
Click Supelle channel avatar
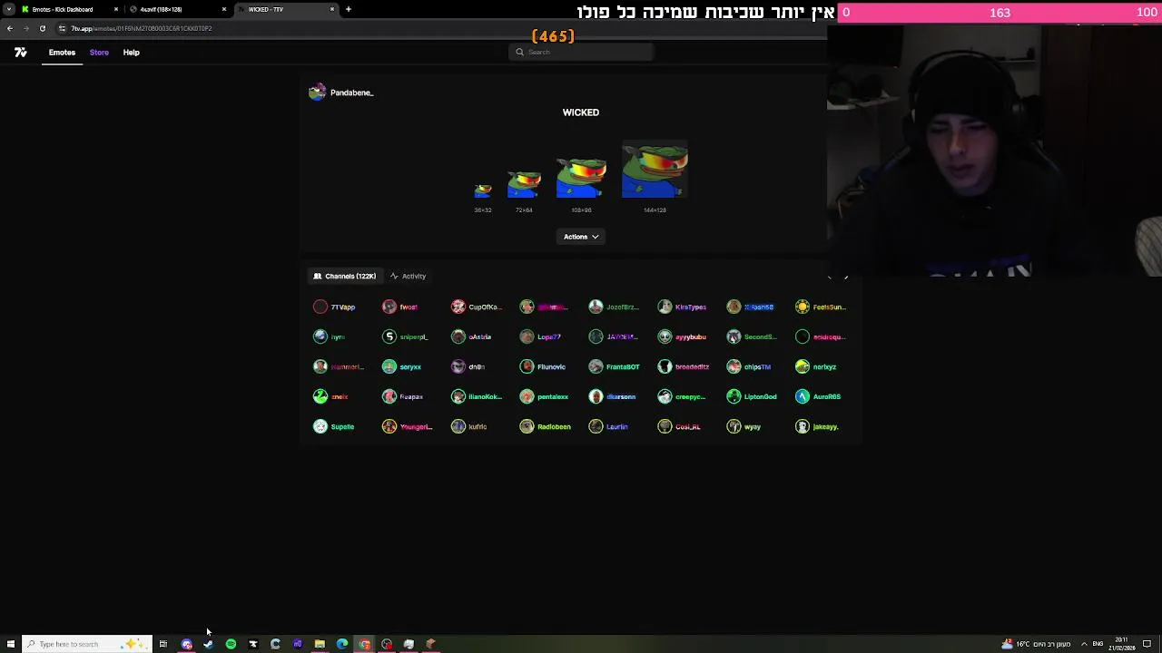coord(320,426)
